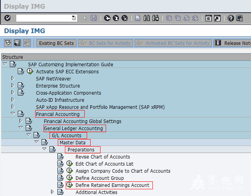Collapse the Preparations node
Screen dimensions: 251x196
[44, 149]
